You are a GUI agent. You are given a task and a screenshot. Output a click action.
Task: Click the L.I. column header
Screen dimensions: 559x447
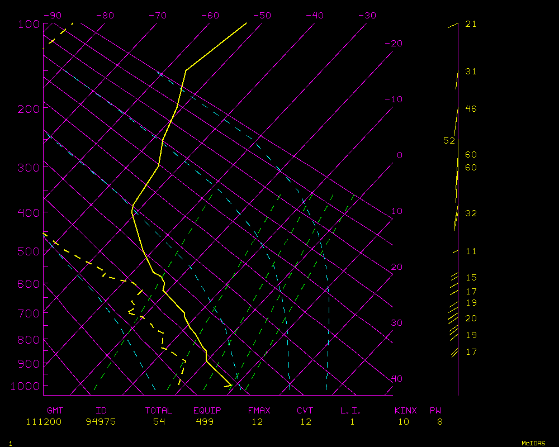click(350, 411)
